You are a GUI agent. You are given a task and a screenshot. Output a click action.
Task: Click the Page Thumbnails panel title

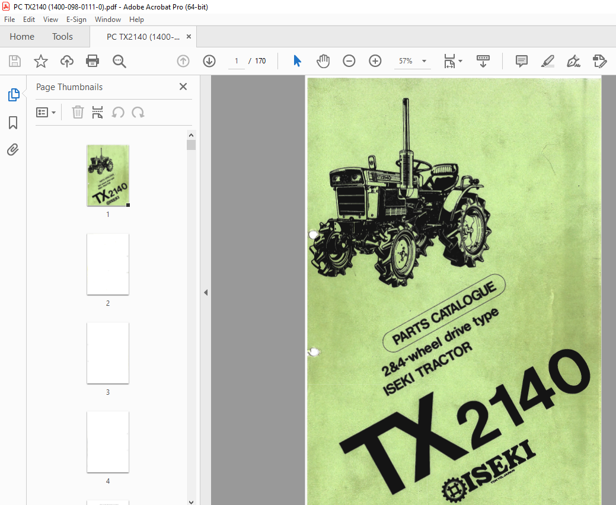click(x=69, y=87)
